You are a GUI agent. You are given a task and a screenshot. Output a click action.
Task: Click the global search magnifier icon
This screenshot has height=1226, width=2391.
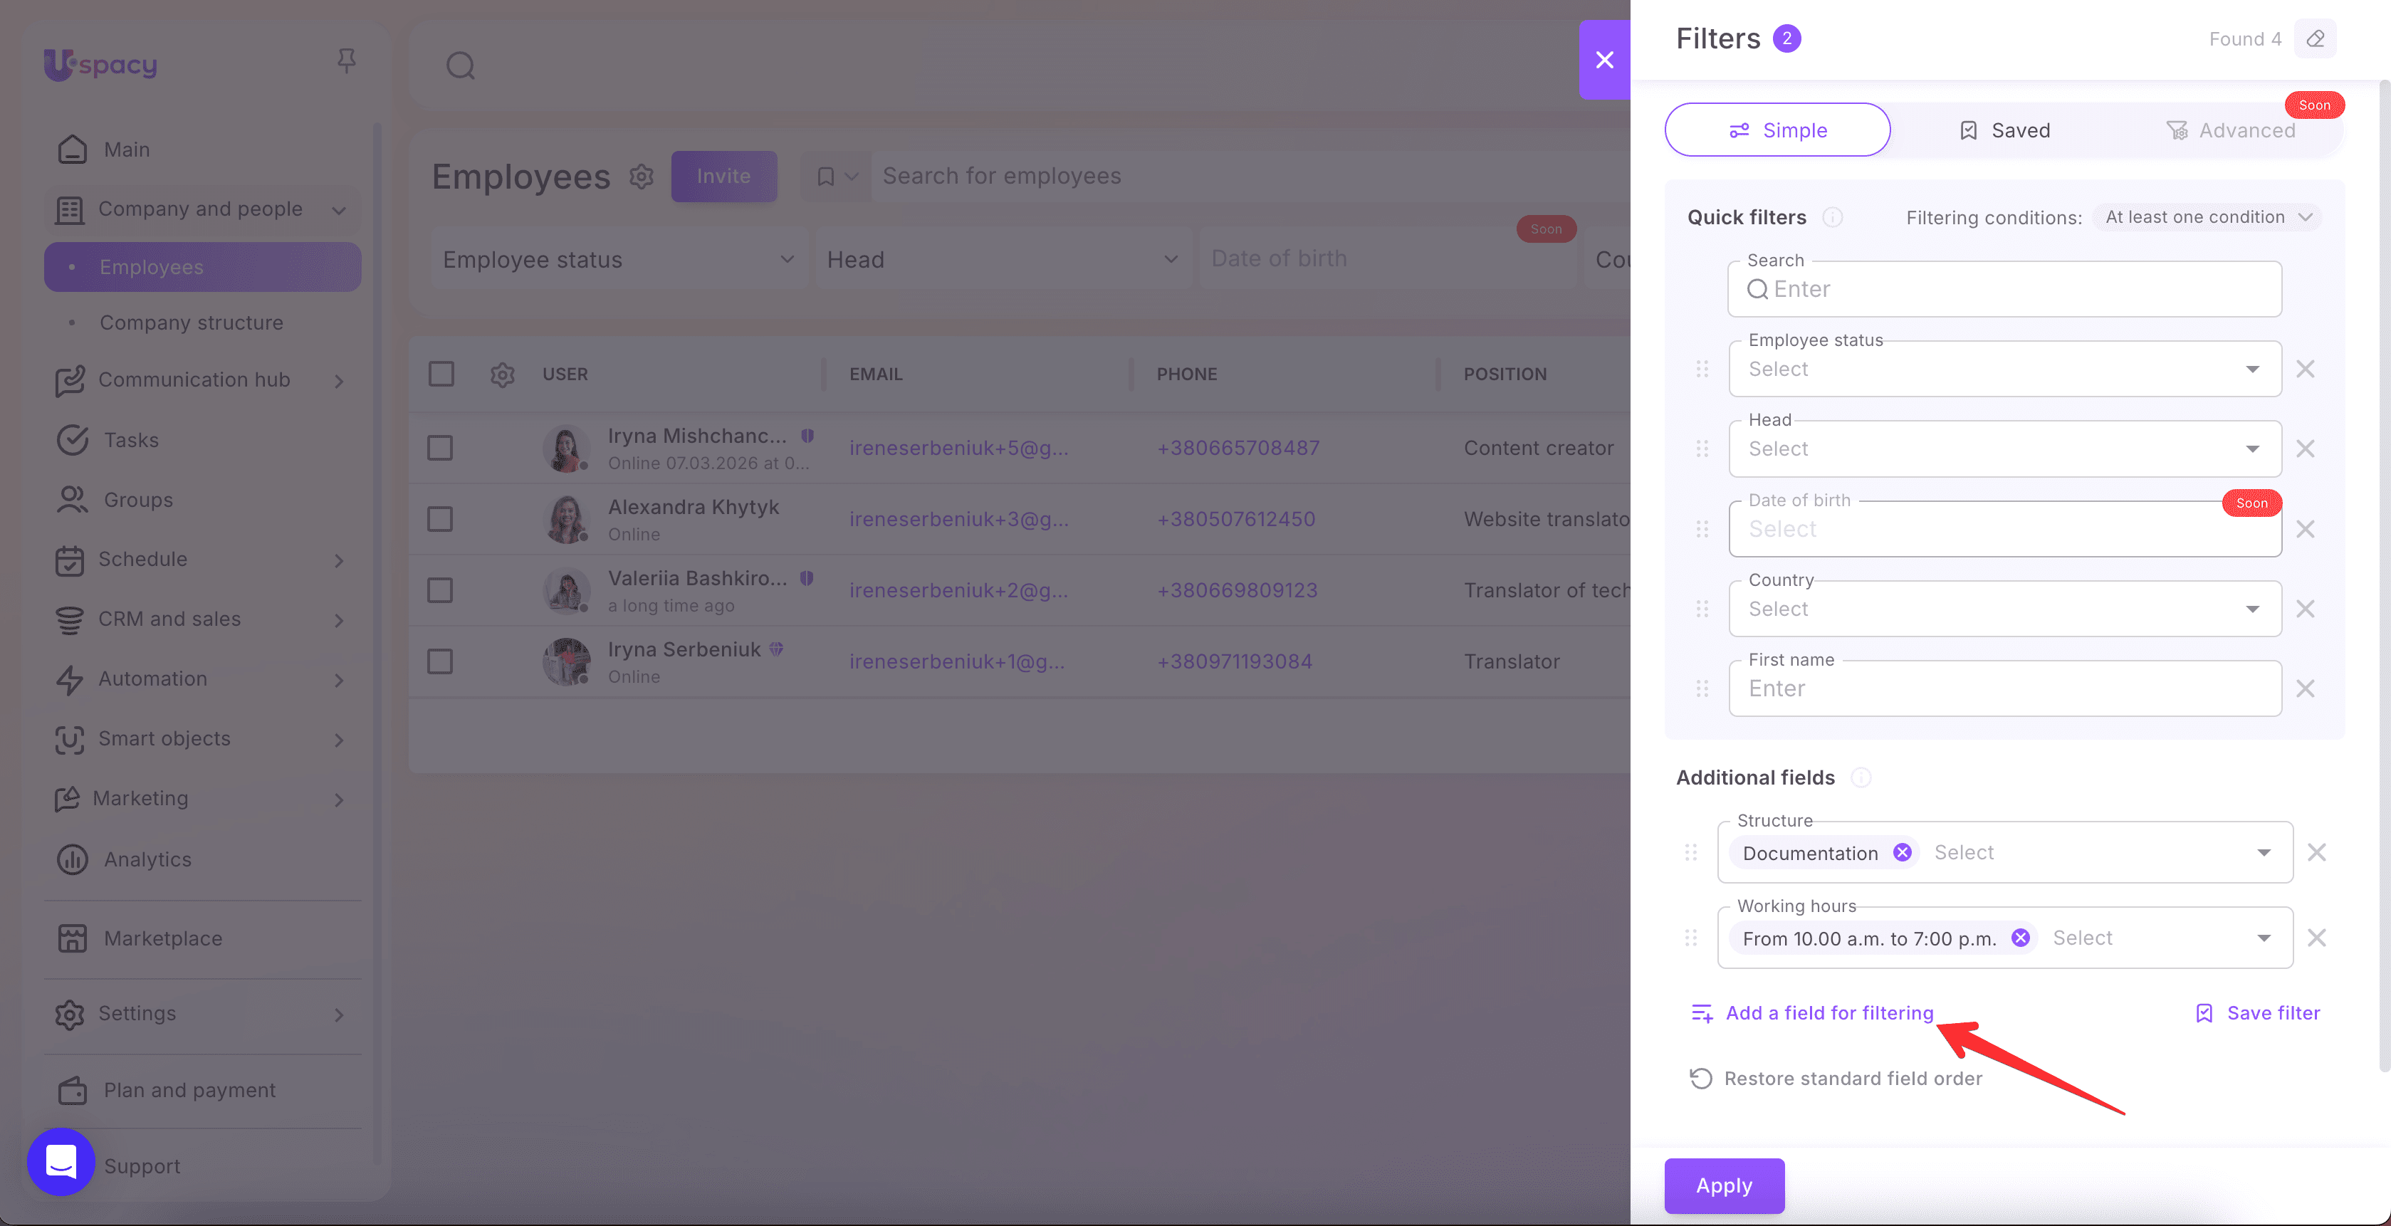coord(461,66)
